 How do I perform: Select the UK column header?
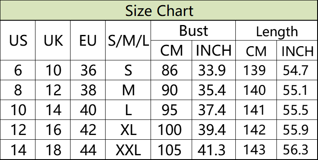pyautogui.click(x=53, y=40)
